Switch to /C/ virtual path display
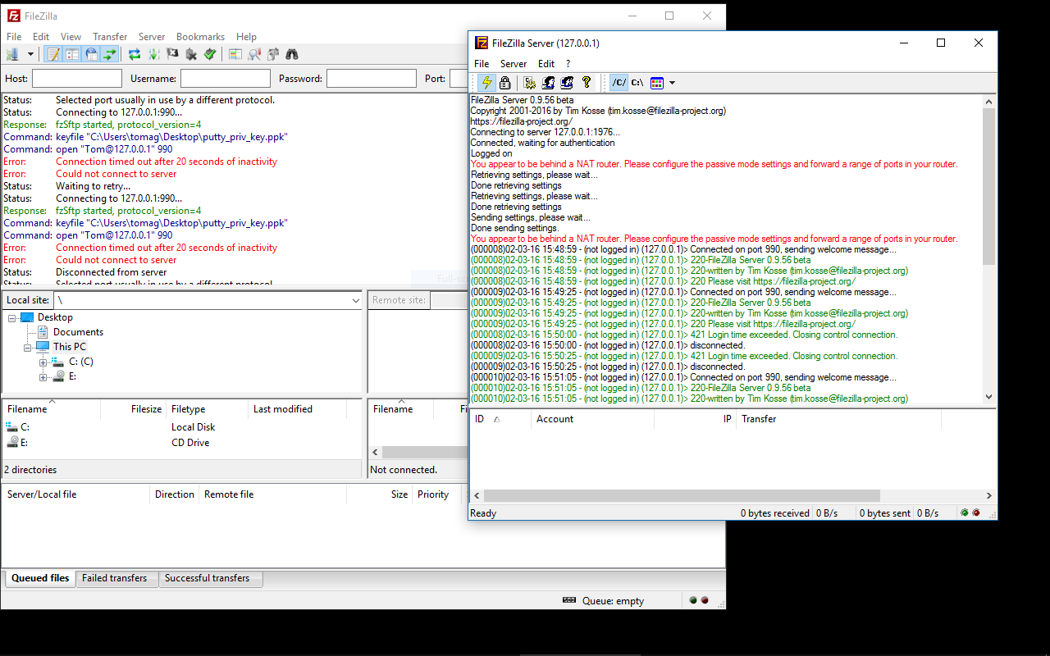The image size is (1050, 656). coord(619,83)
